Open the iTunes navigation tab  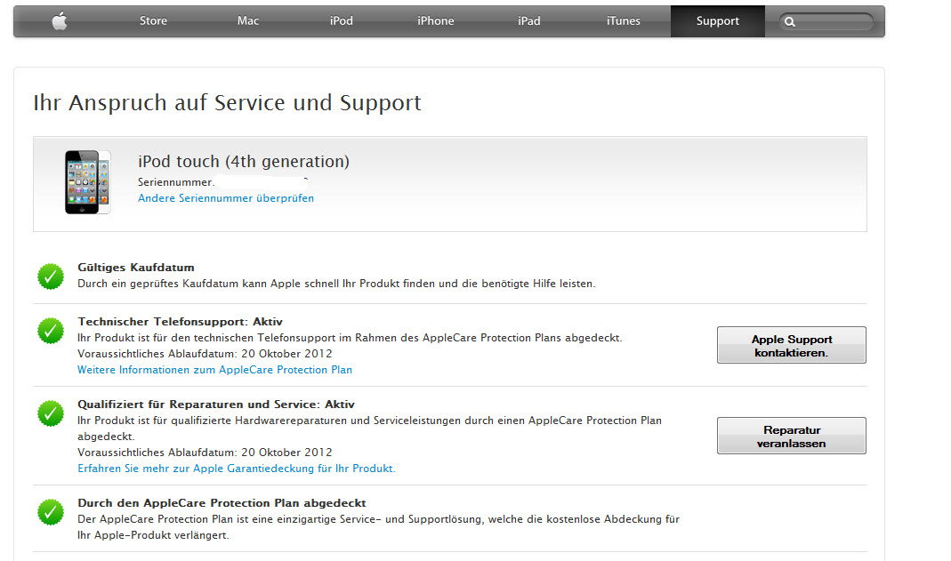[624, 21]
